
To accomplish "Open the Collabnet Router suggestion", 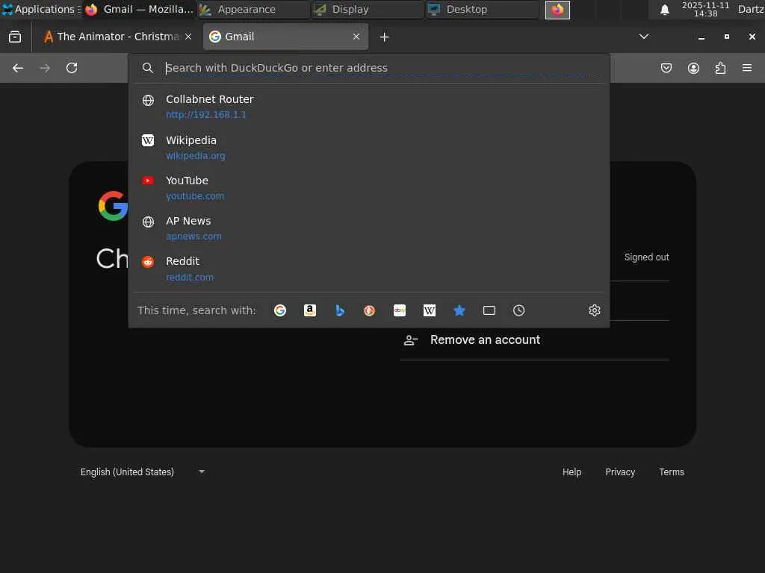I will [x=369, y=107].
